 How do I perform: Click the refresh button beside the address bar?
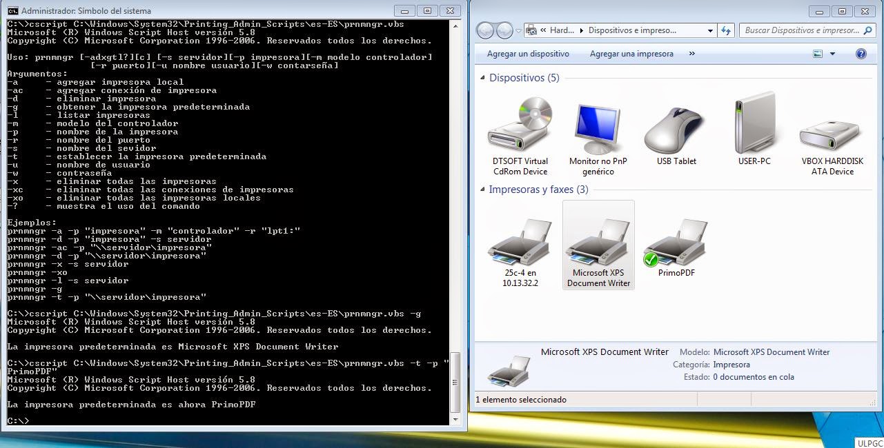pos(726,30)
